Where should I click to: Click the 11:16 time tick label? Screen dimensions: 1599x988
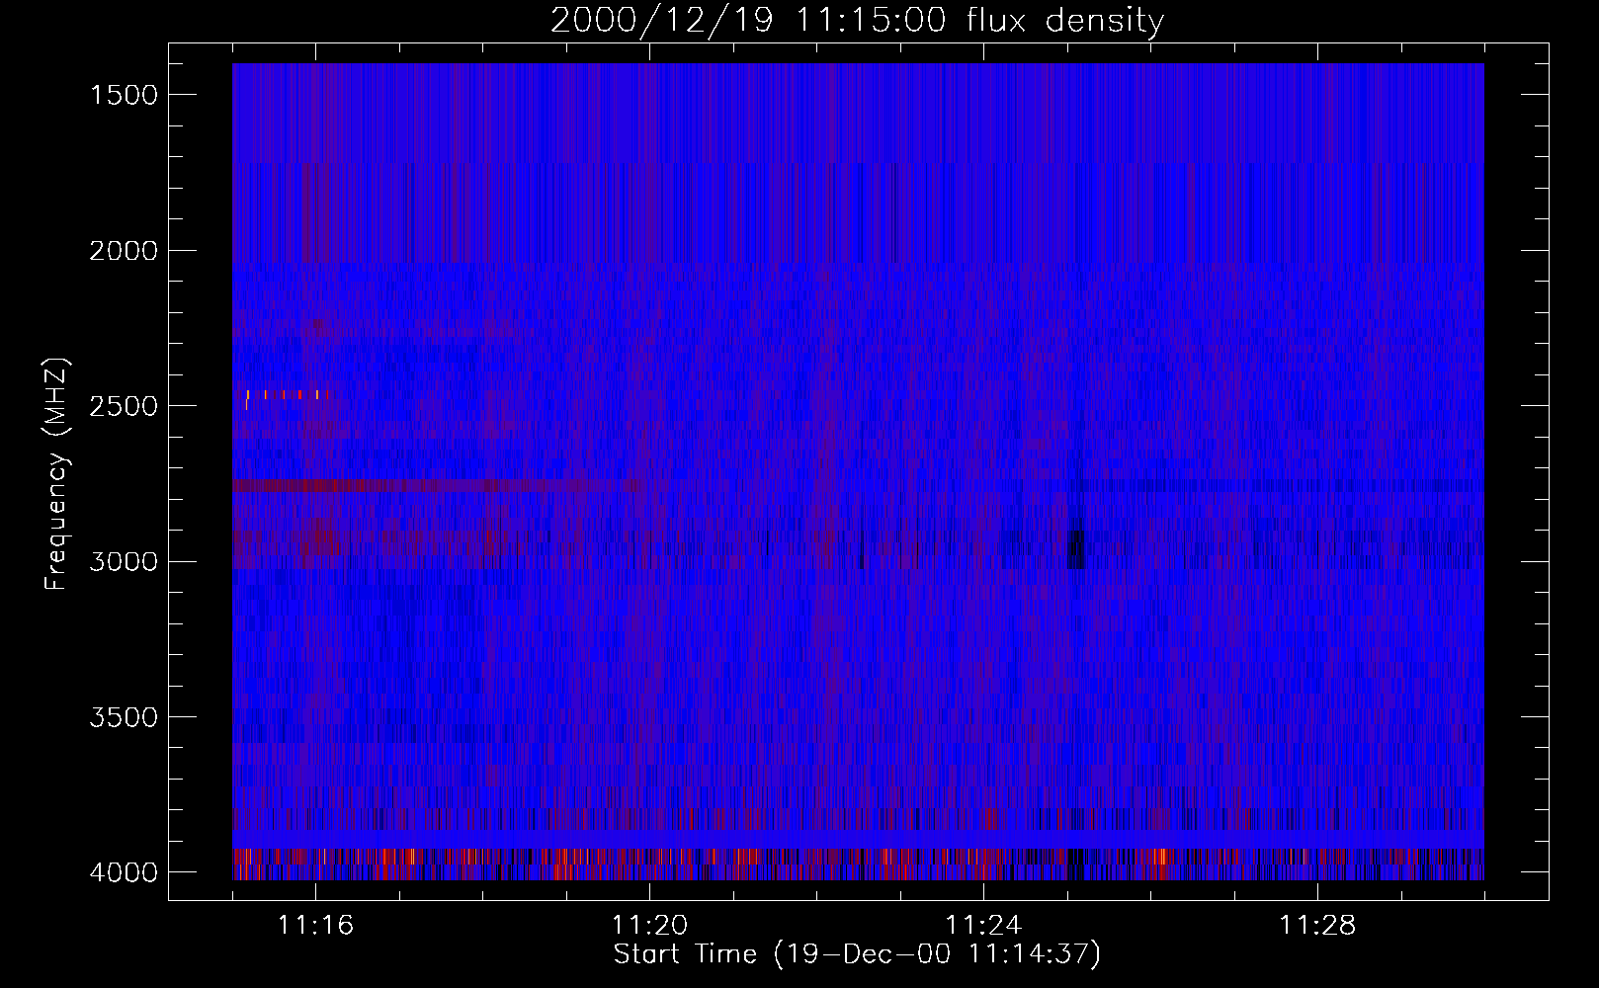[x=315, y=926]
